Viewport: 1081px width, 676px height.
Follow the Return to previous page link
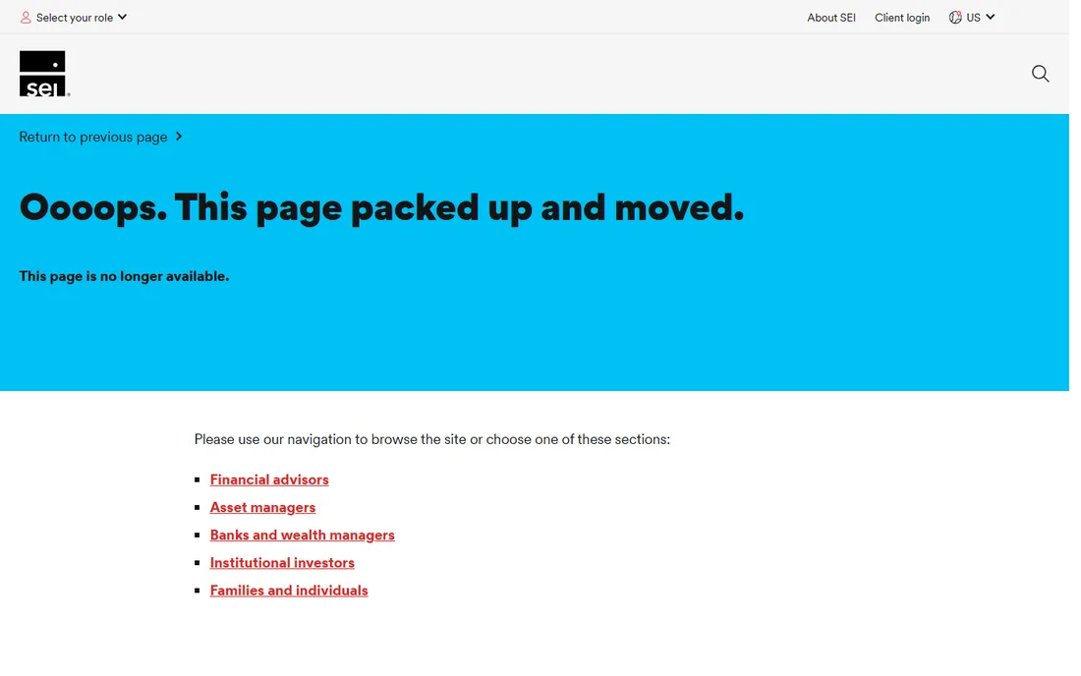tap(93, 137)
